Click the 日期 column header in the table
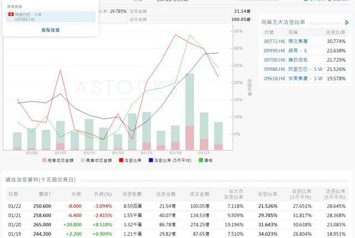 13,194
